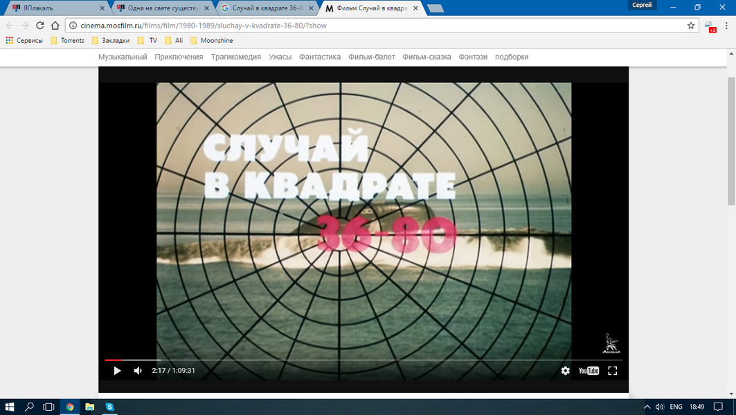
Task: Open Task View on taskbar
Action: [x=49, y=407]
